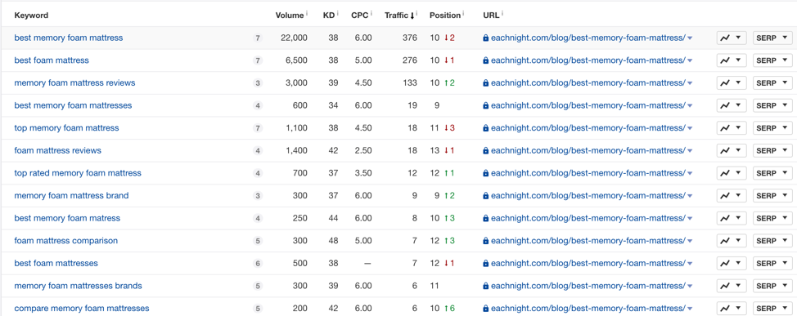Open "foam mattress comparison" keyword link
Image resolution: width=797 pixels, height=316 pixels.
pos(66,240)
